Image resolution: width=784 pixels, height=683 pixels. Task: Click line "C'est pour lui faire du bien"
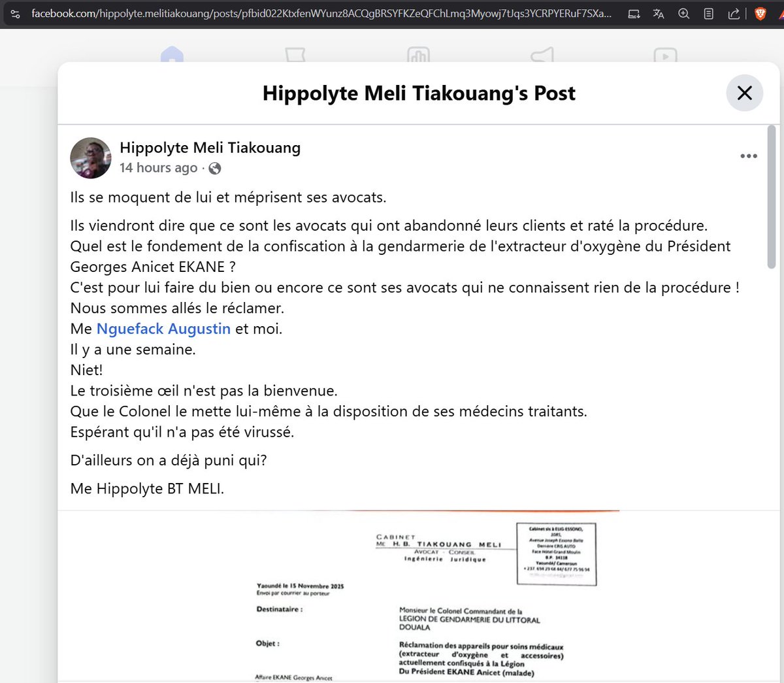pos(404,288)
